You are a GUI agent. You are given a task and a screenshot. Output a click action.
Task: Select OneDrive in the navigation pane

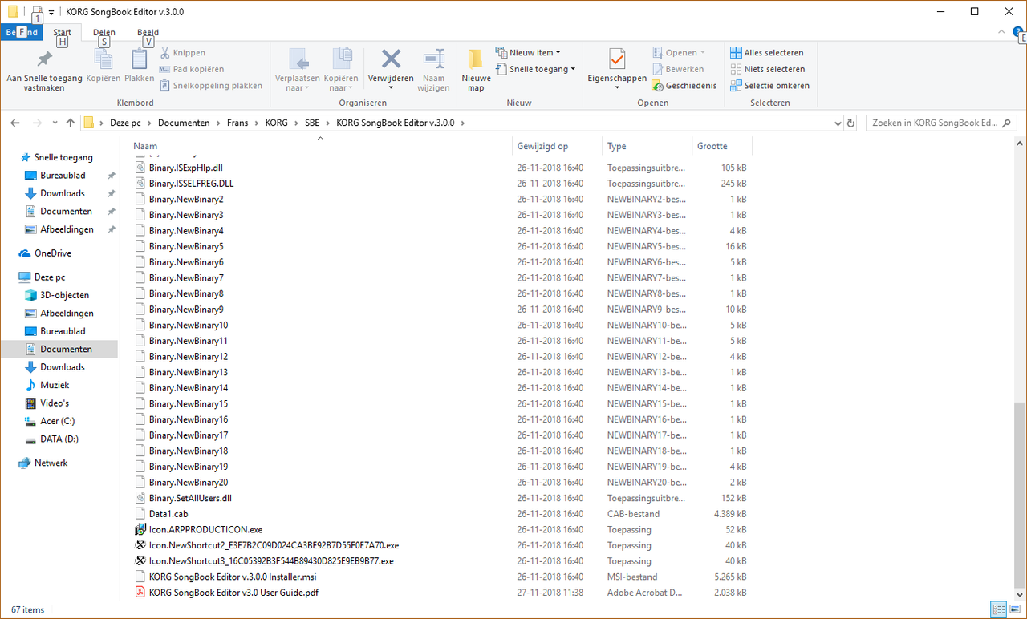[x=52, y=253]
